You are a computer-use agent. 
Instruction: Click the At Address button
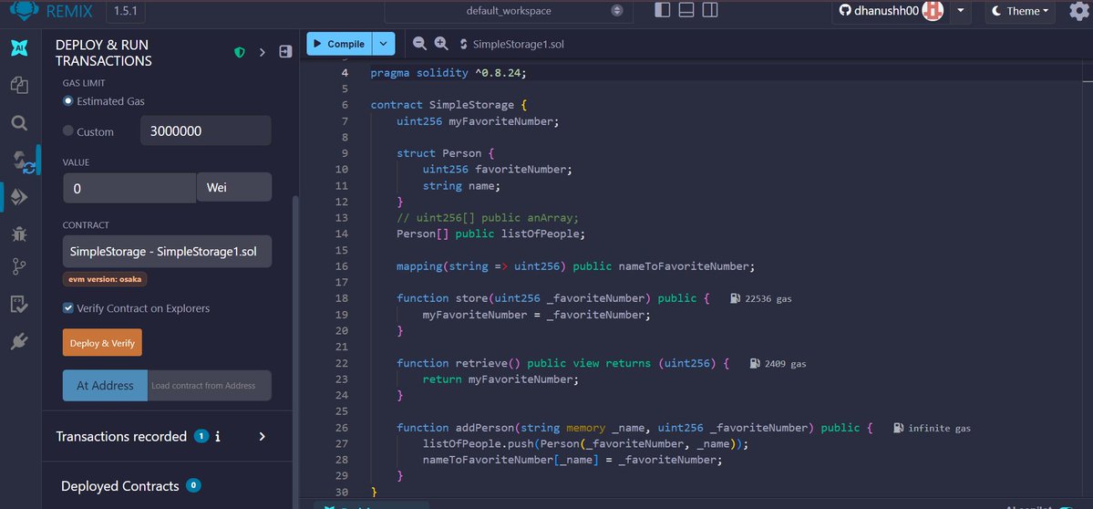pos(105,386)
